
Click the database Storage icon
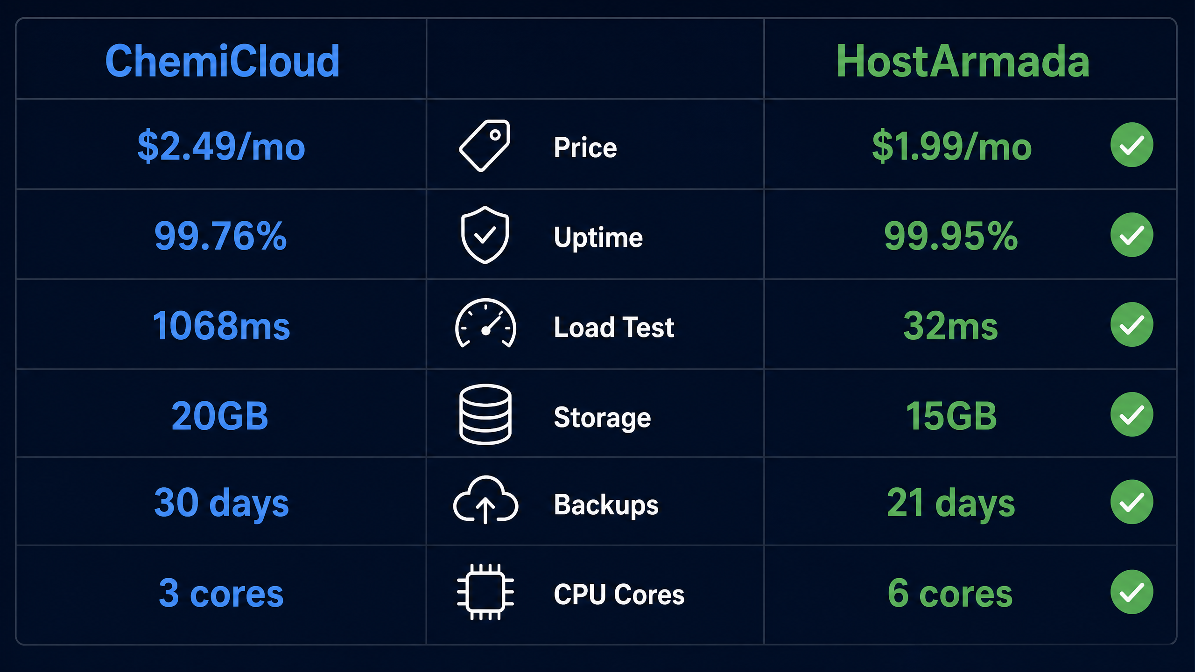click(485, 414)
